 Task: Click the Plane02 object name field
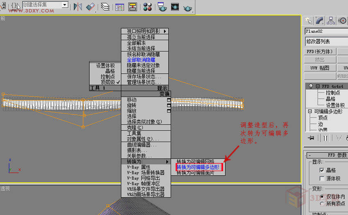tap(326, 31)
